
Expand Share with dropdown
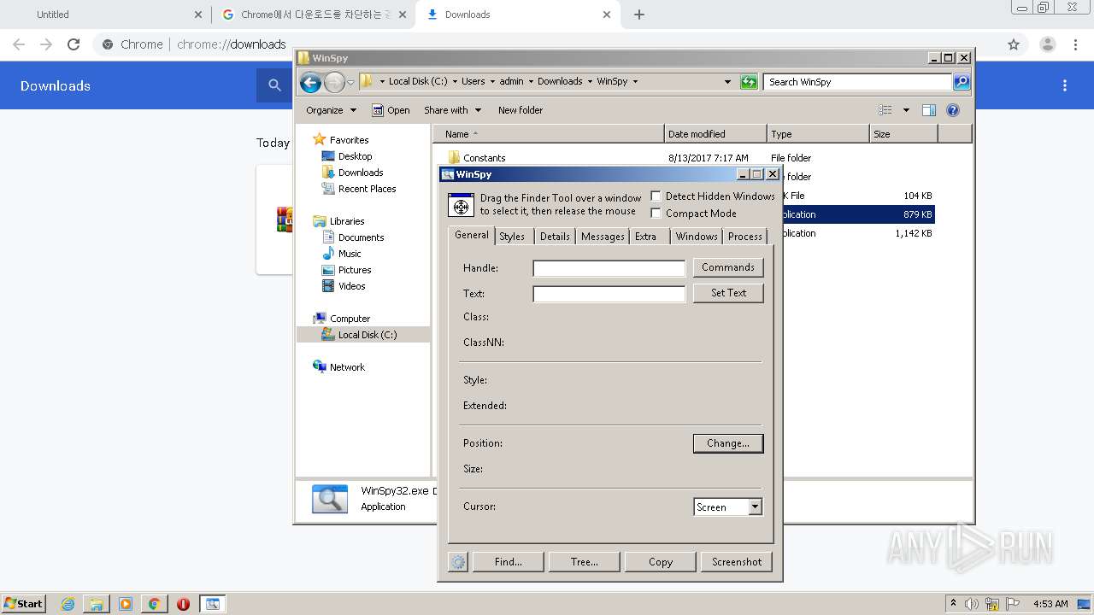click(x=453, y=110)
